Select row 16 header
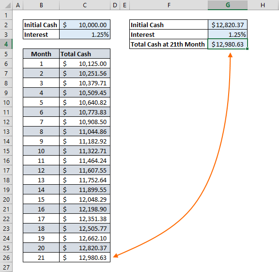 pos(6,160)
